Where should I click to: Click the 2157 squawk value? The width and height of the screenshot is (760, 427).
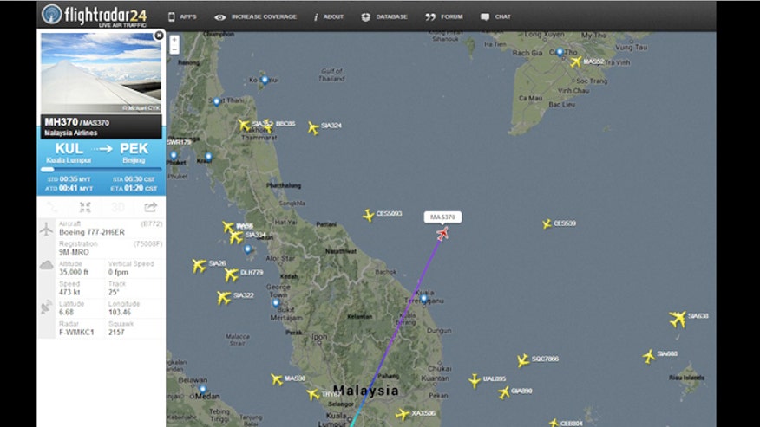click(x=116, y=332)
